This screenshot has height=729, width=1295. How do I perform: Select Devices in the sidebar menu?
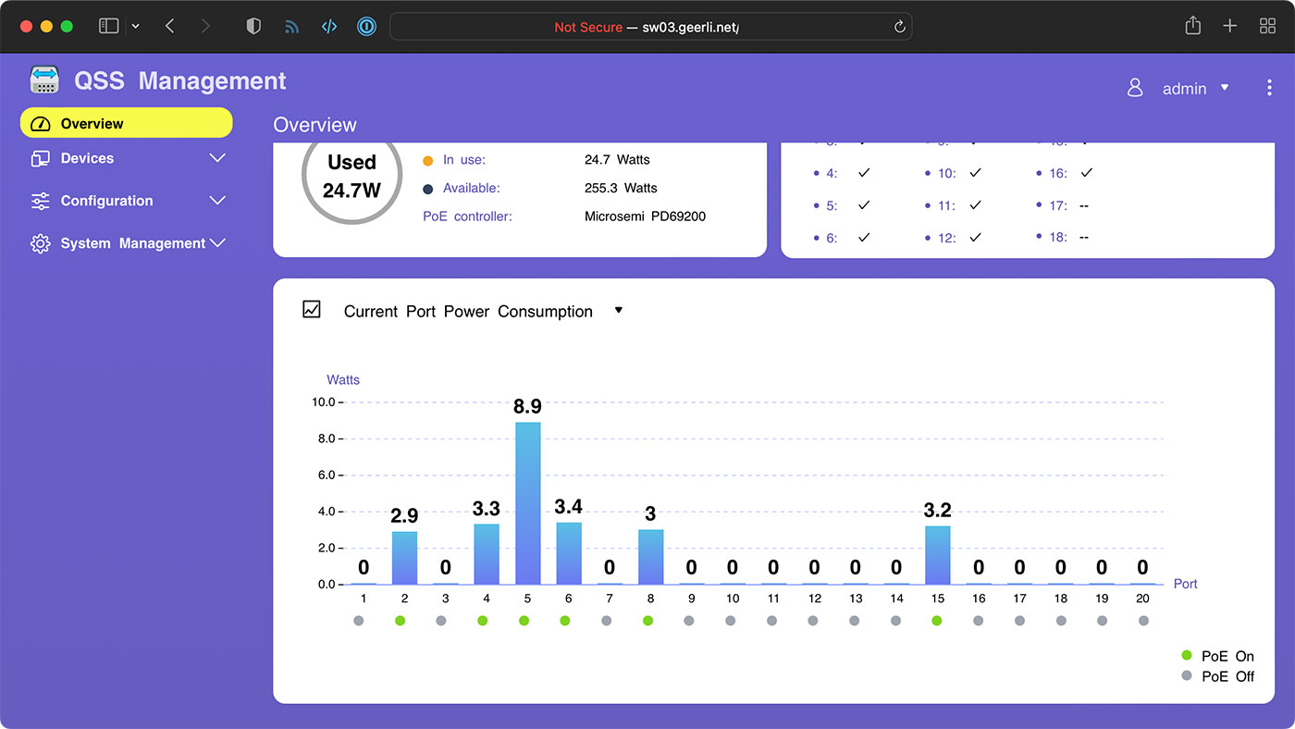[126, 158]
